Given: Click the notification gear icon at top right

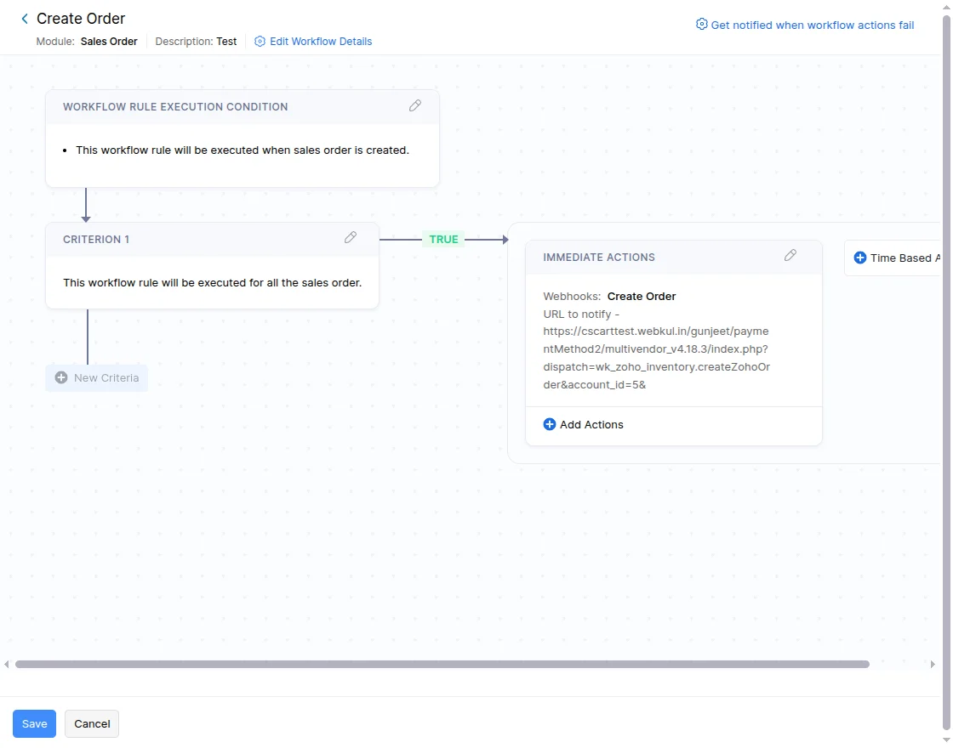Looking at the screenshot, I should [701, 25].
